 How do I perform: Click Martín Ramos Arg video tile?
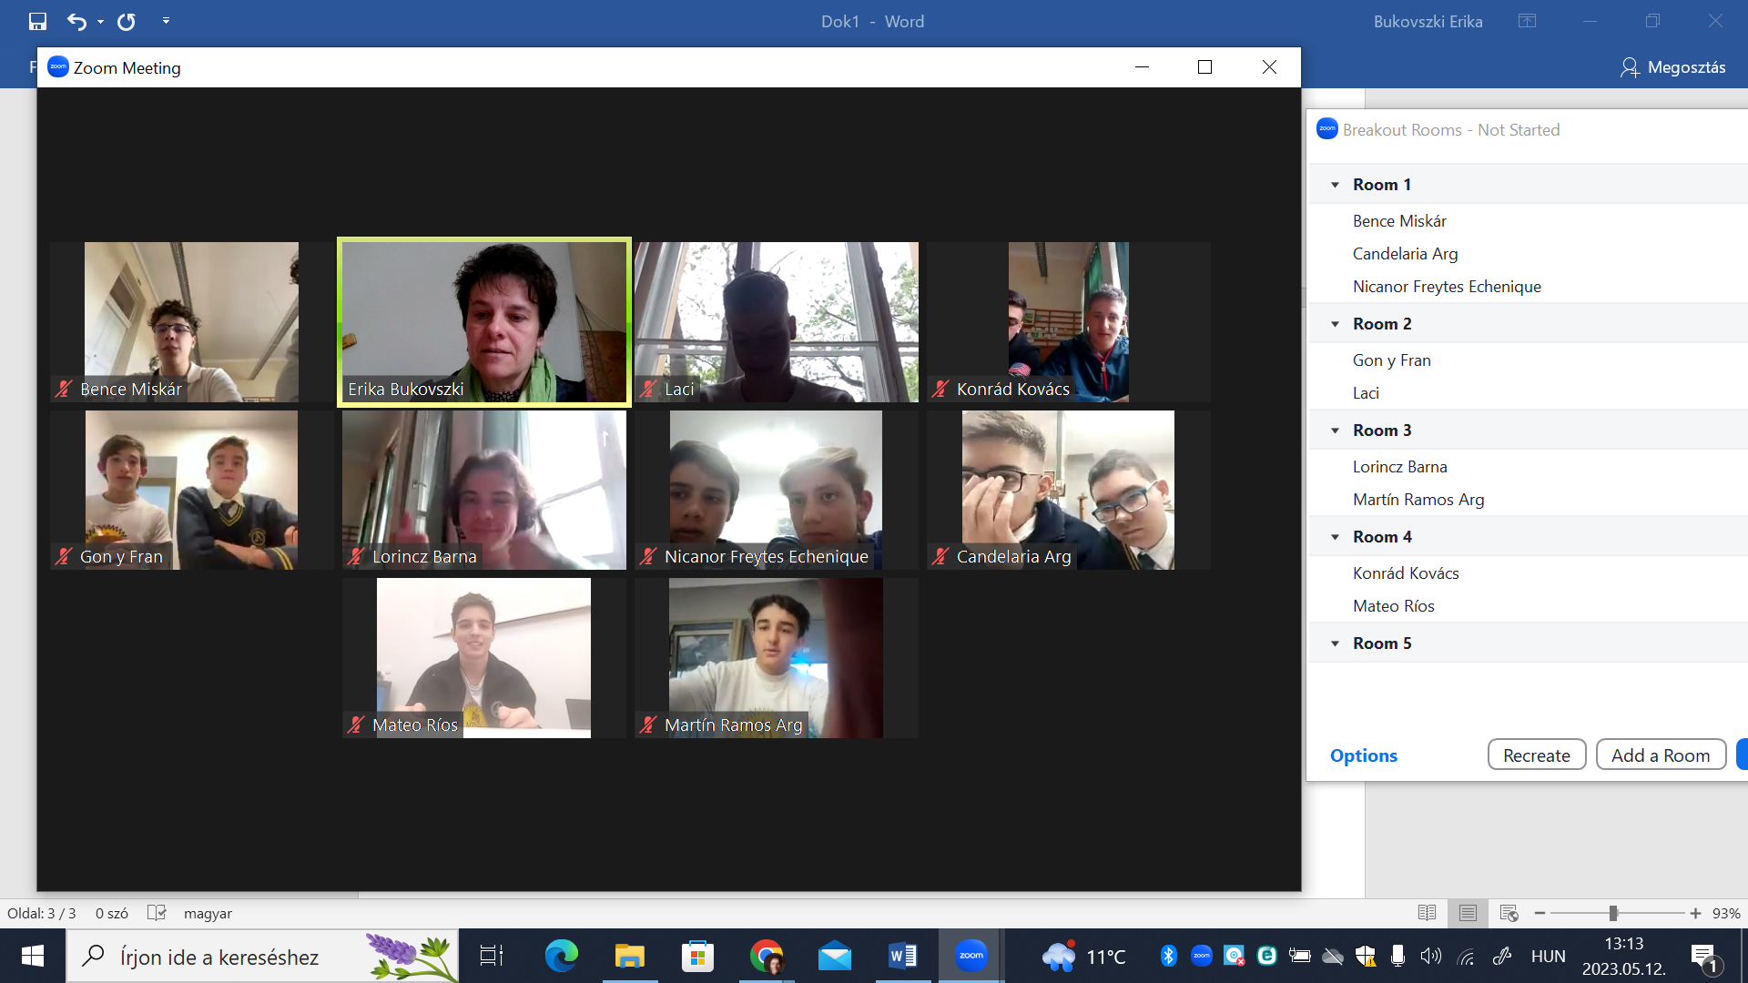777,658
